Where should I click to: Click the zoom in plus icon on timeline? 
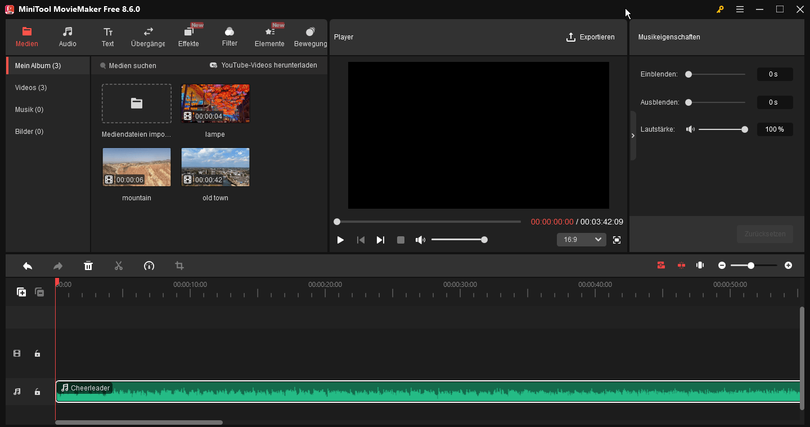click(788, 265)
